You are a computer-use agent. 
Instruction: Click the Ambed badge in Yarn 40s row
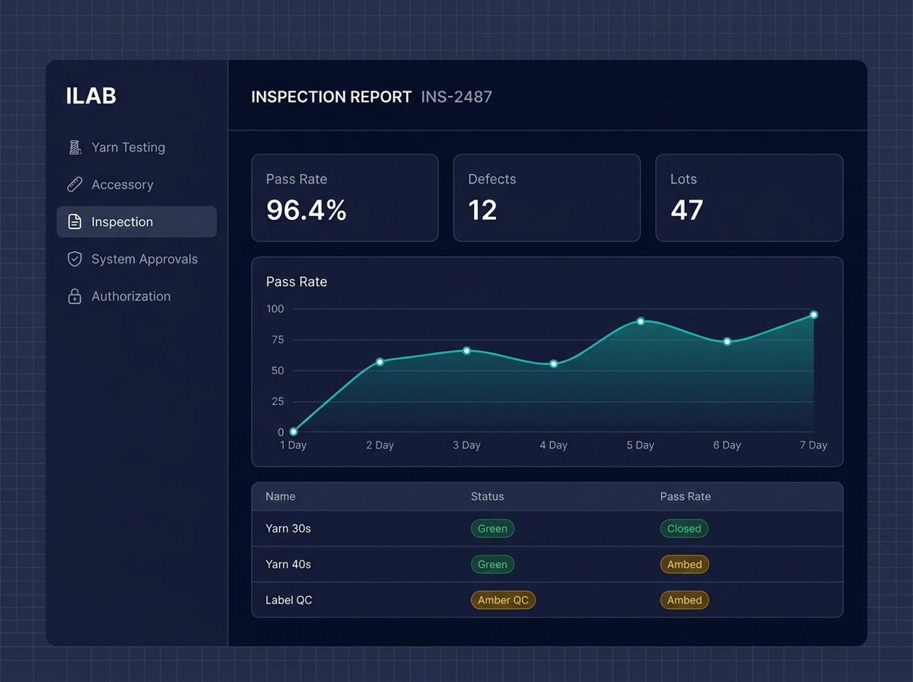point(684,565)
